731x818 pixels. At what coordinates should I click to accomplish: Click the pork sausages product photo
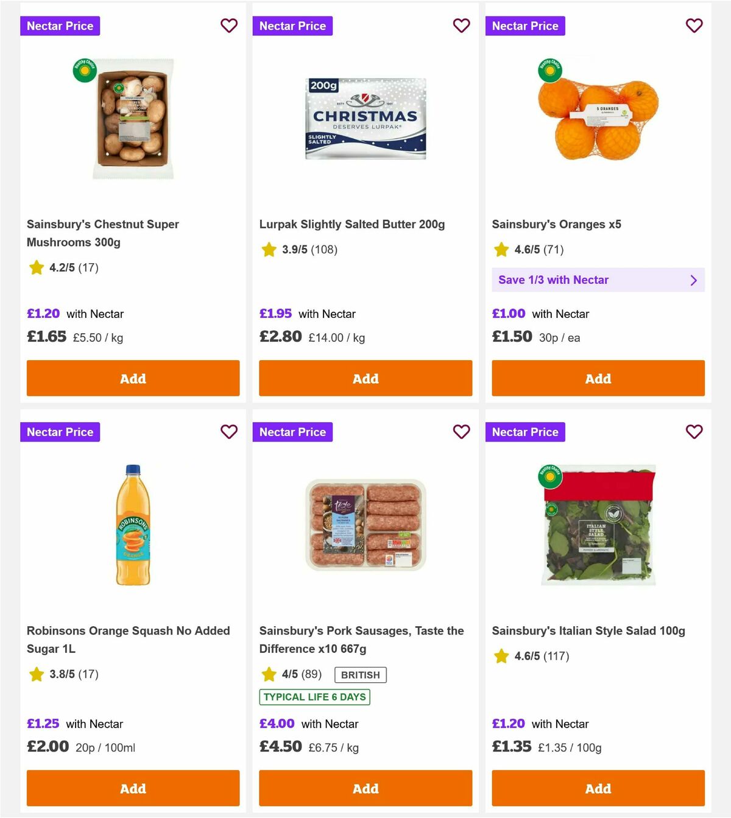[365, 527]
